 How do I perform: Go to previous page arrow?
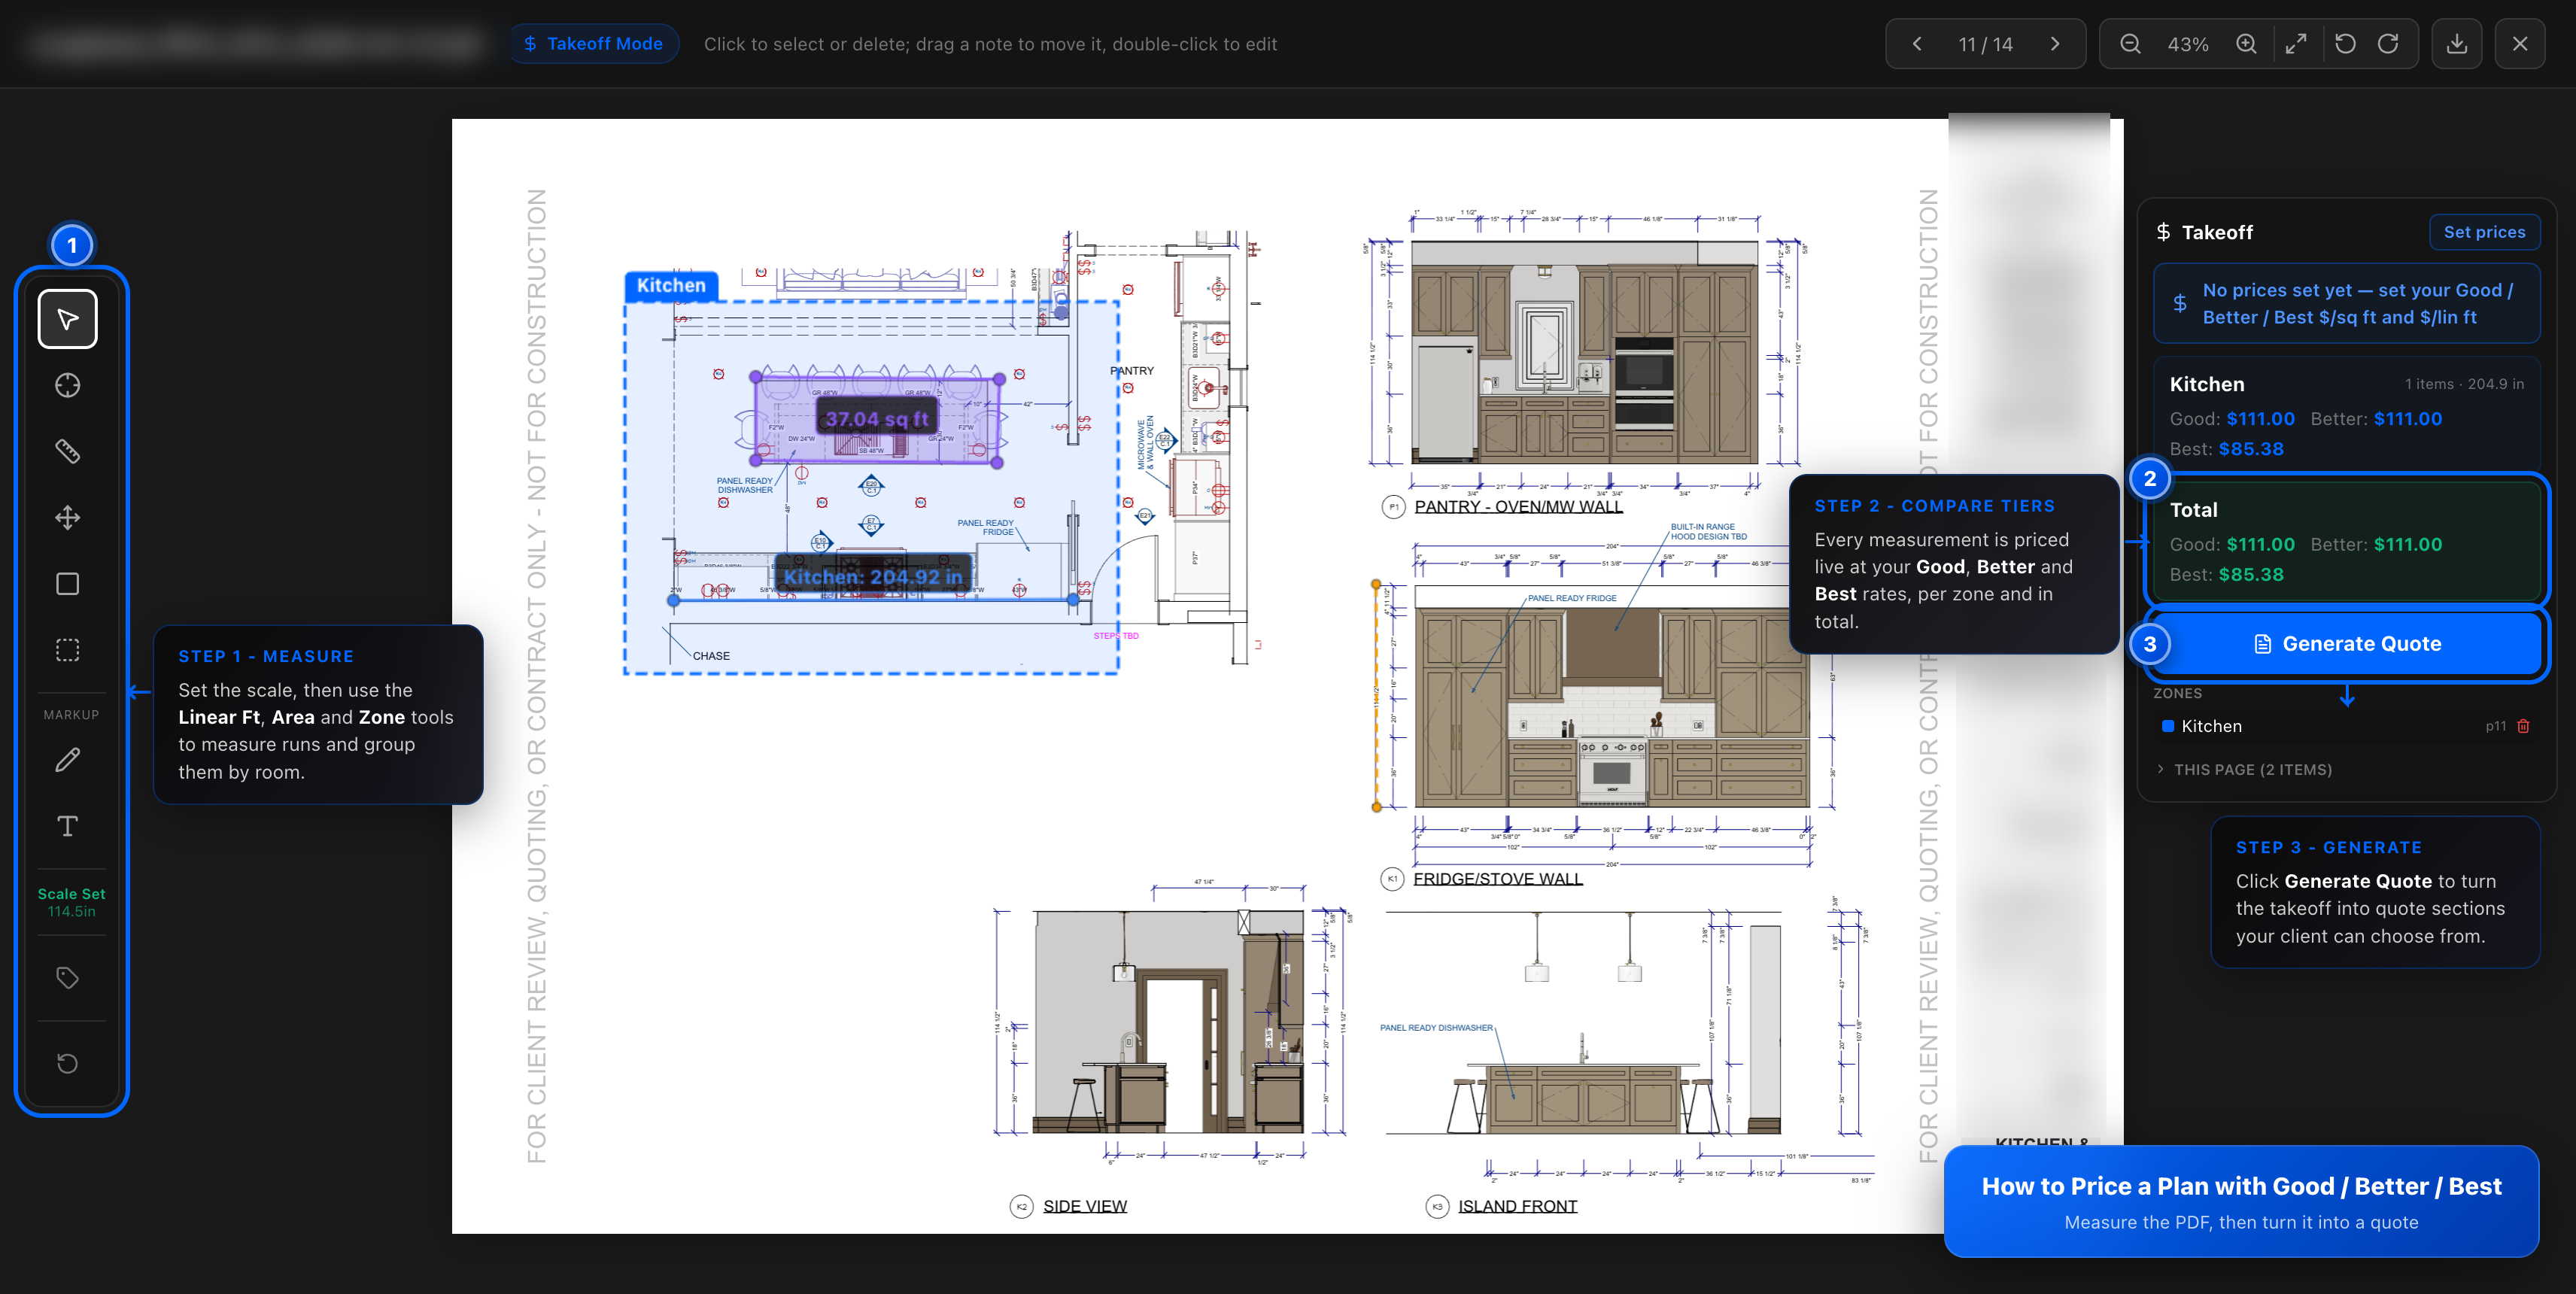pyautogui.click(x=1917, y=44)
